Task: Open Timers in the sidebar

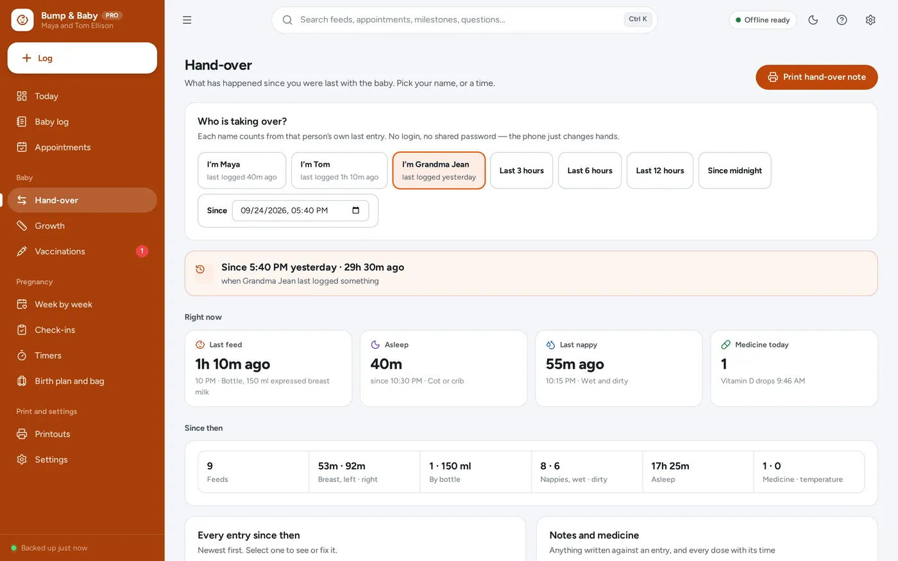Action: pyautogui.click(x=82, y=356)
